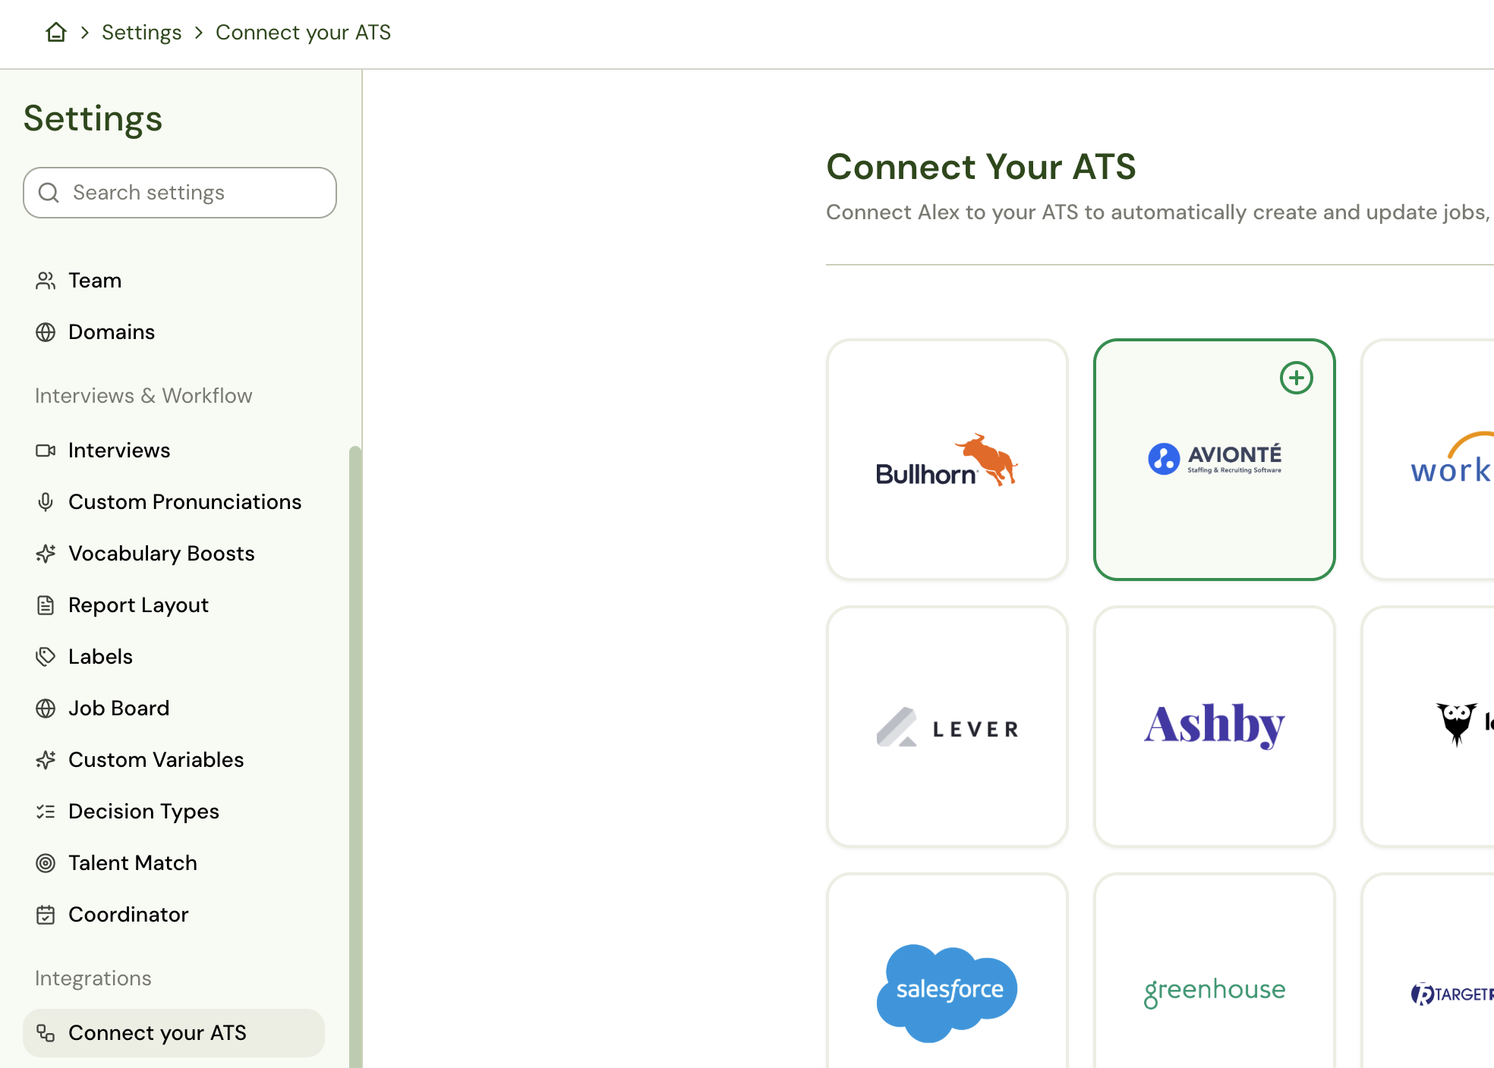Viewport: 1494px width, 1068px height.
Task: Select the Lever ATS card
Action: [947, 727]
